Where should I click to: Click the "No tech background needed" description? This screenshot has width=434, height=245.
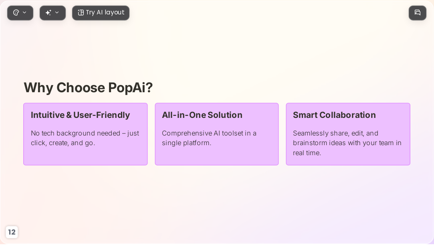(85, 138)
